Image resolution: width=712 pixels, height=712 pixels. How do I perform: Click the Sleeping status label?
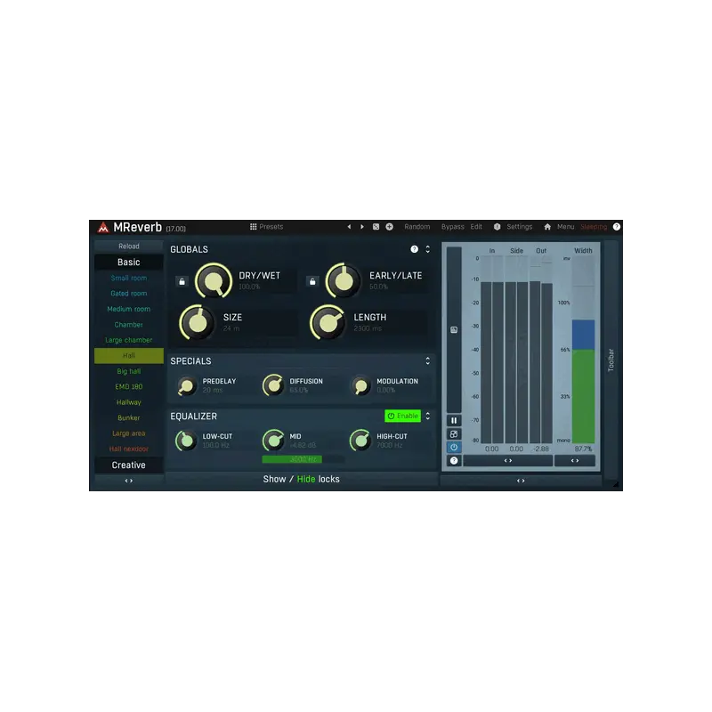click(594, 227)
